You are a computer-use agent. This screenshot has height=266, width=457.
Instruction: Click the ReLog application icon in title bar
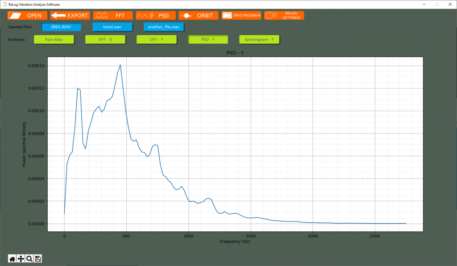pos(4,4)
